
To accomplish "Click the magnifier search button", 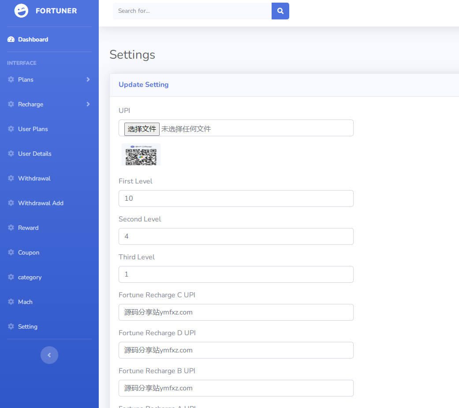I will 280,11.
